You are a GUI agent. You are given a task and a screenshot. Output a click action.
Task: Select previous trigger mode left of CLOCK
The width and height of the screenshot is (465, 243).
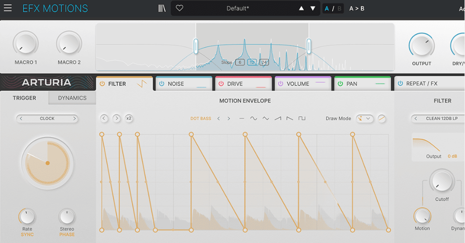click(x=21, y=119)
